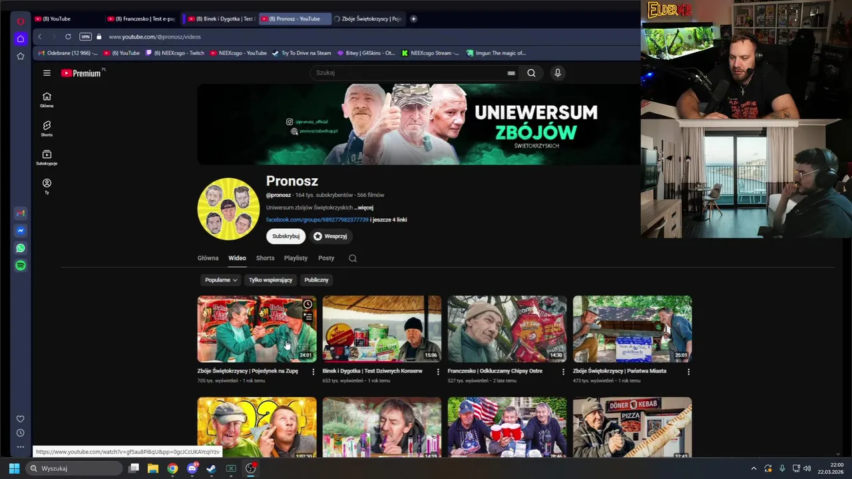Open Chrome from the taskbar

tap(172, 468)
